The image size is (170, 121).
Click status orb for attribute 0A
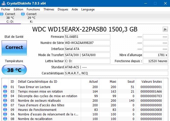5,114
